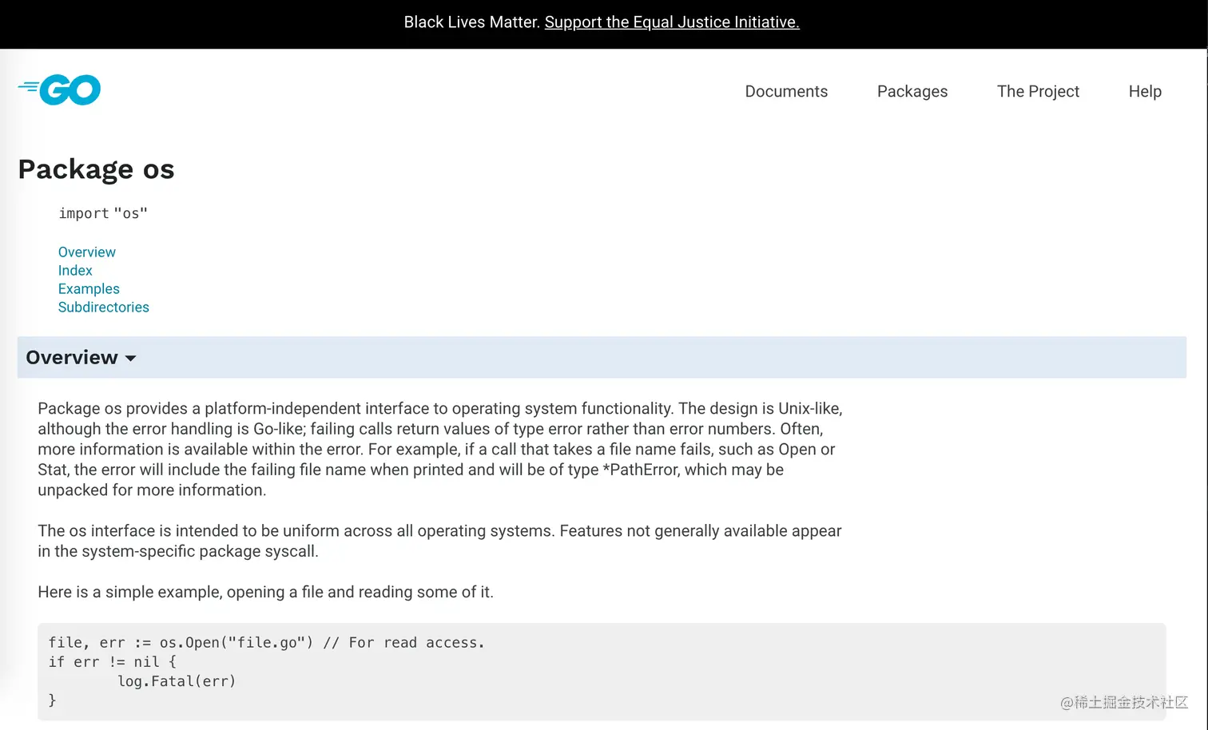This screenshot has width=1208, height=730.
Task: Follow the Support the Equal Justice Initiative link
Action: [672, 22]
